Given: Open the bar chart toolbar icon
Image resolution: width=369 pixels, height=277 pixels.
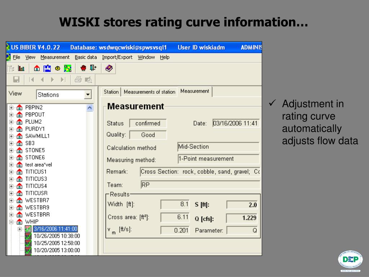Looking at the screenshot, I should click(21, 68).
